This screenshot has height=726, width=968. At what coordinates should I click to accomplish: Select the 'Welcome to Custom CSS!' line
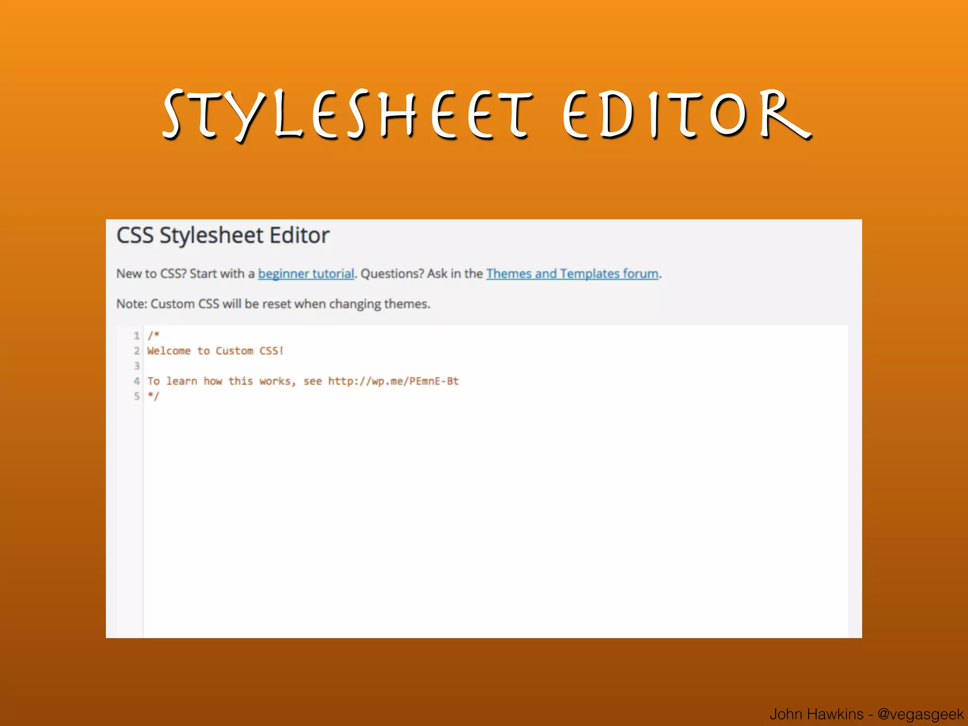[215, 351]
